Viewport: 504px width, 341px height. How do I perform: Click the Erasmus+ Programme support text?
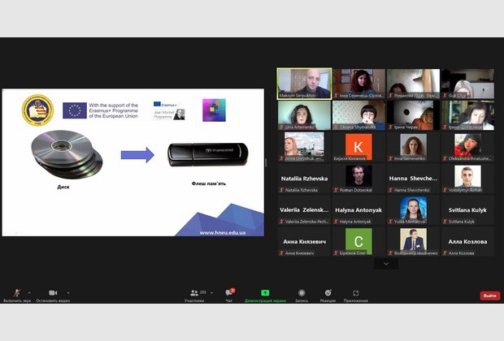[114, 110]
